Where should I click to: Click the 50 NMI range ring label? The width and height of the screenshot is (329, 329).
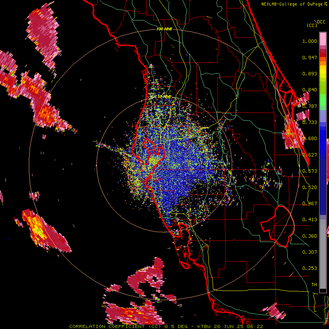[164, 97]
